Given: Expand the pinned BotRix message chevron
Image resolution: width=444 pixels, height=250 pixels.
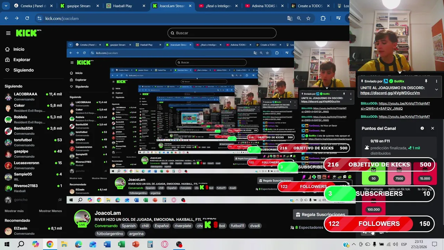Looking at the screenshot, I should (x=436, y=90).
